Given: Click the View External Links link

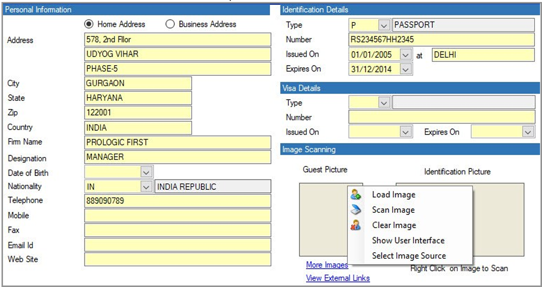Looking at the screenshot, I should [x=337, y=278].
